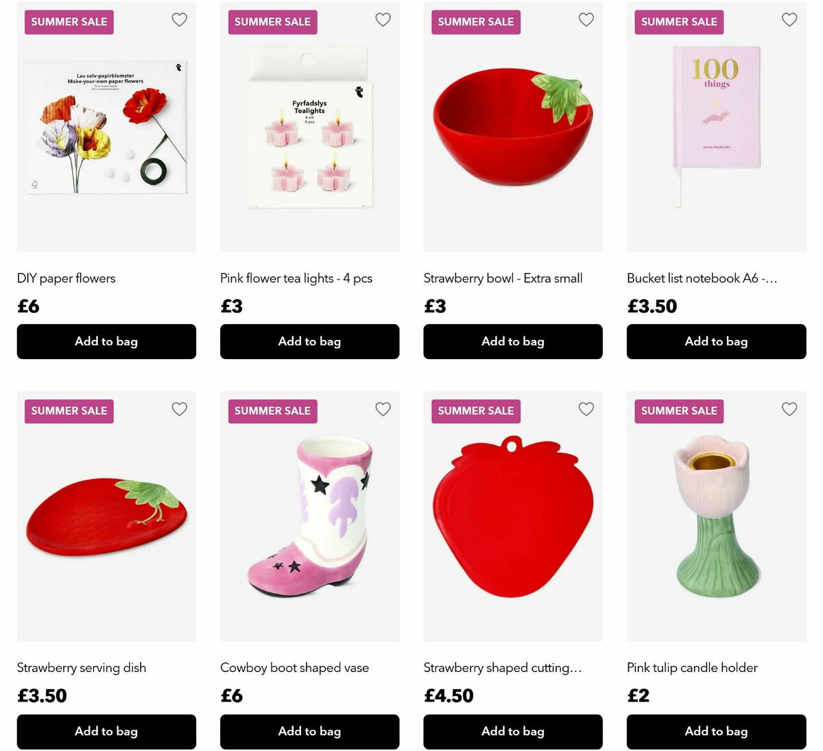Wishlist the Cowboy boot shaped vase heart

click(x=383, y=409)
